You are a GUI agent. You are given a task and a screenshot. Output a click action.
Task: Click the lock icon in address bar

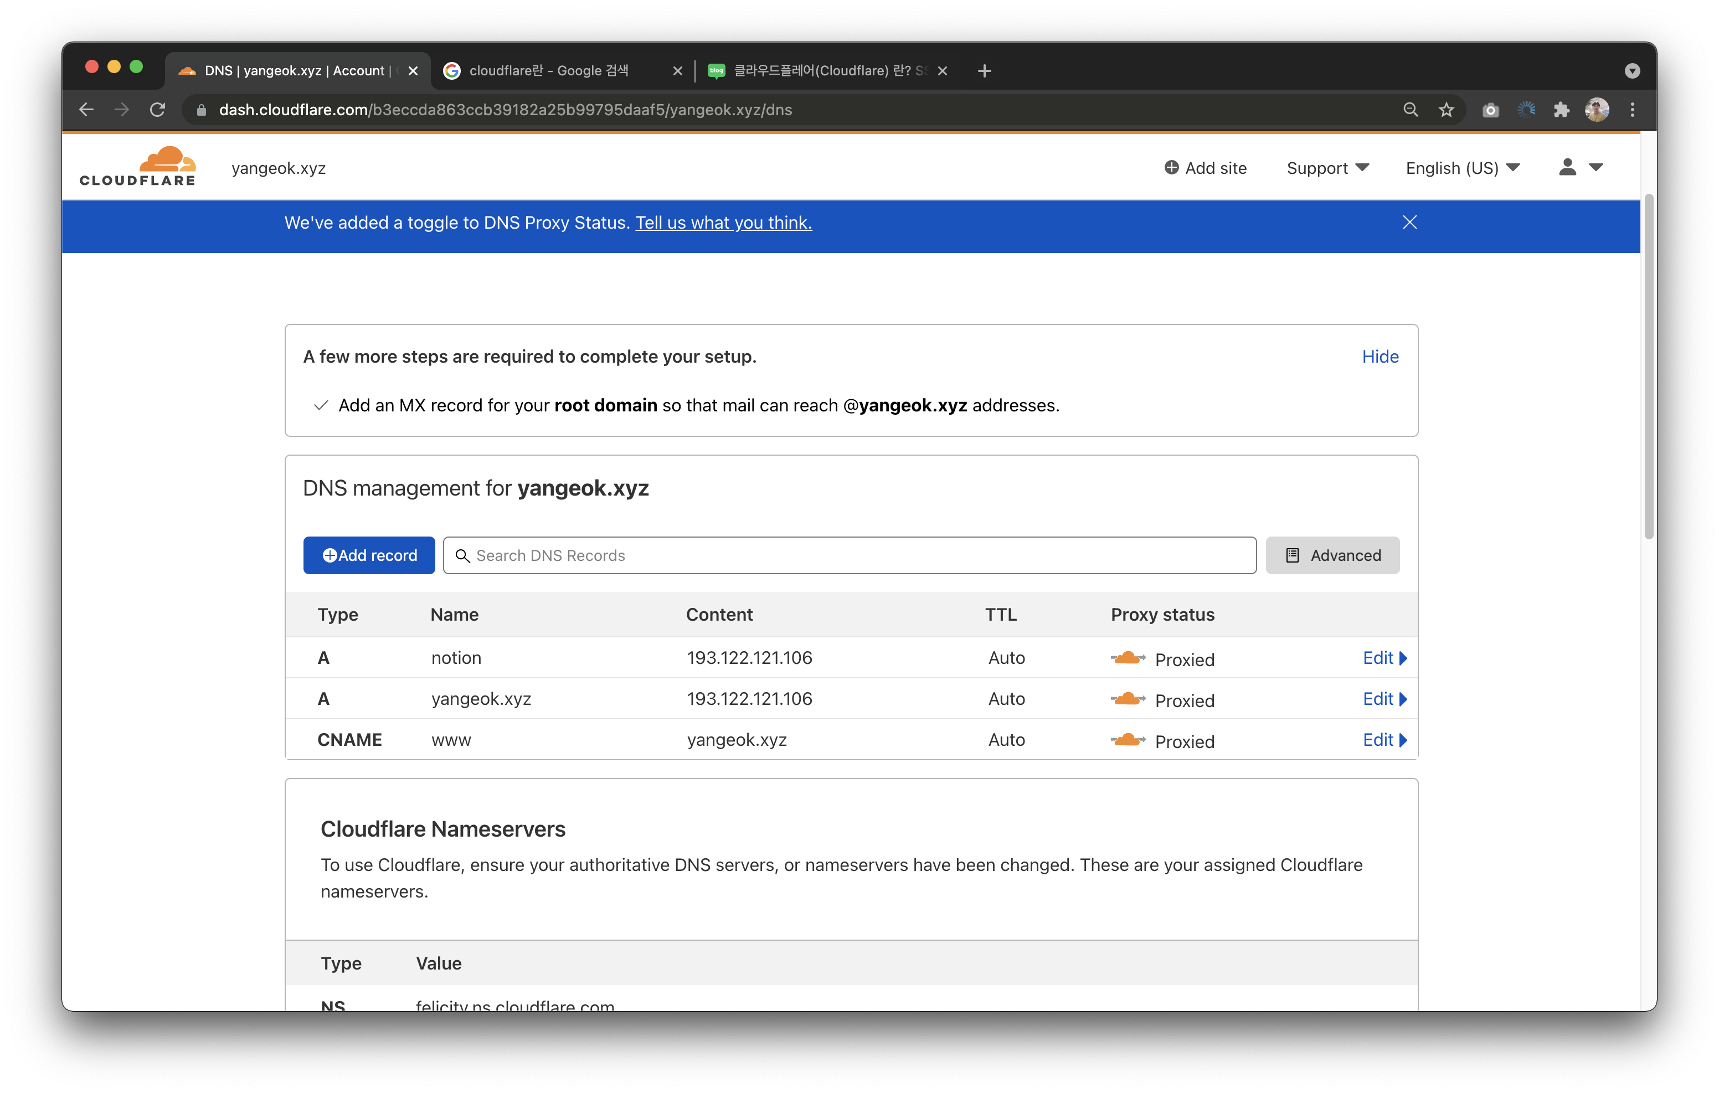coord(202,110)
